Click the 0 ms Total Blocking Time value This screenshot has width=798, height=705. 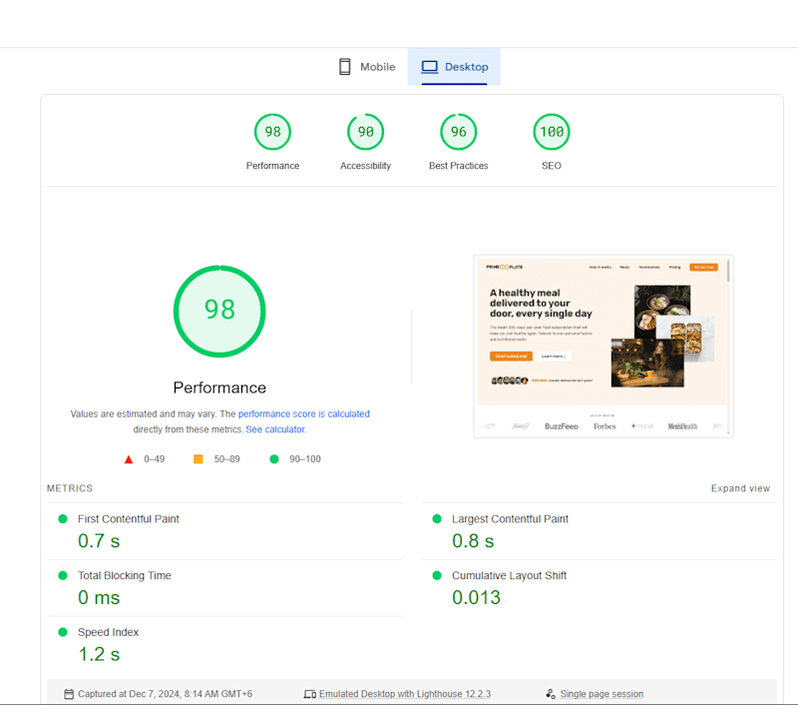[99, 597]
